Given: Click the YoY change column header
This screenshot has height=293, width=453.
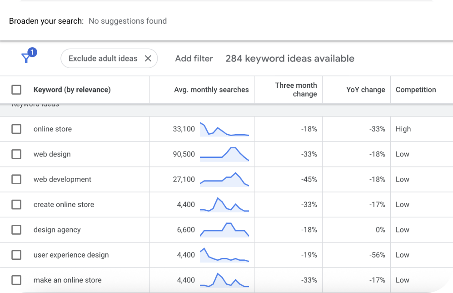Looking at the screenshot, I should pos(365,90).
